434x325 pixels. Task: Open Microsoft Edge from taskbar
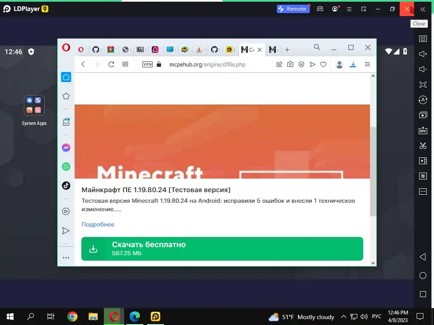tap(134, 317)
